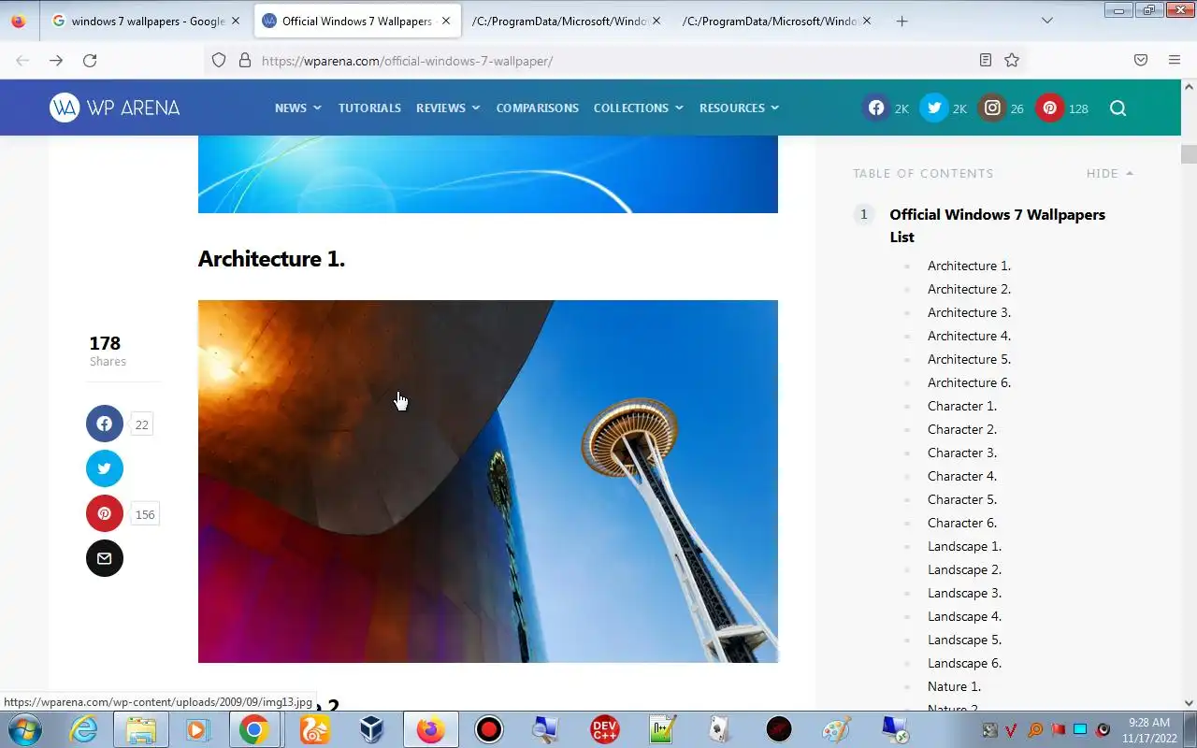The height and width of the screenshot is (748, 1197).
Task: Expand the COLLECTIONS menu
Action: pos(638,108)
